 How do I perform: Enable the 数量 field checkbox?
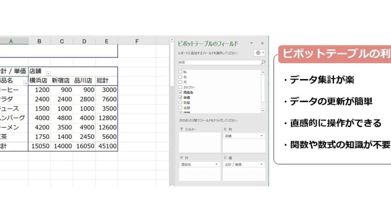[x=180, y=102]
